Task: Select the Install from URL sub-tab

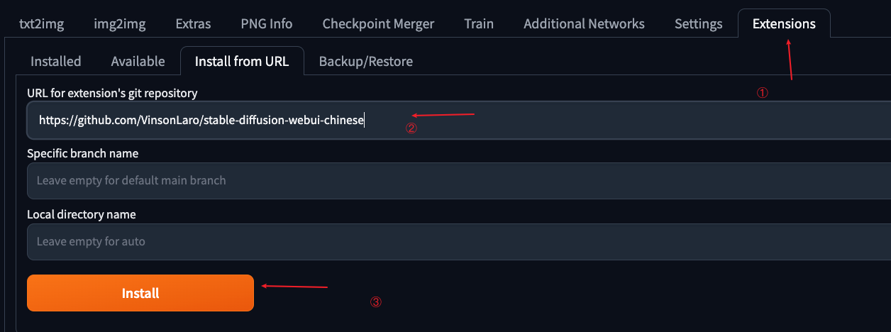Action: pos(242,61)
